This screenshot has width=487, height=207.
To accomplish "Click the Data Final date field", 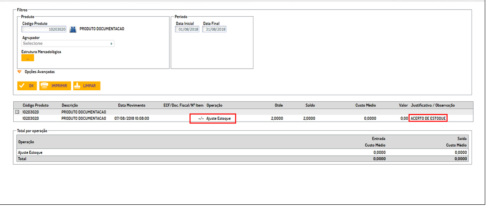I will pyautogui.click(x=214, y=30).
